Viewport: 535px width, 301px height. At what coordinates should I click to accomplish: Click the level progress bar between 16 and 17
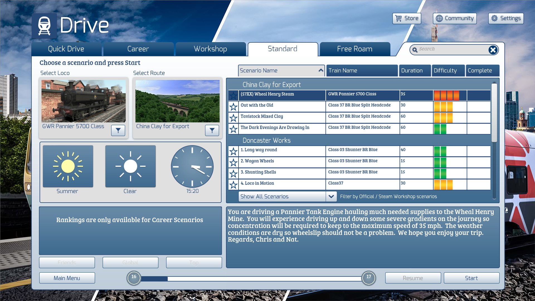[251, 278]
